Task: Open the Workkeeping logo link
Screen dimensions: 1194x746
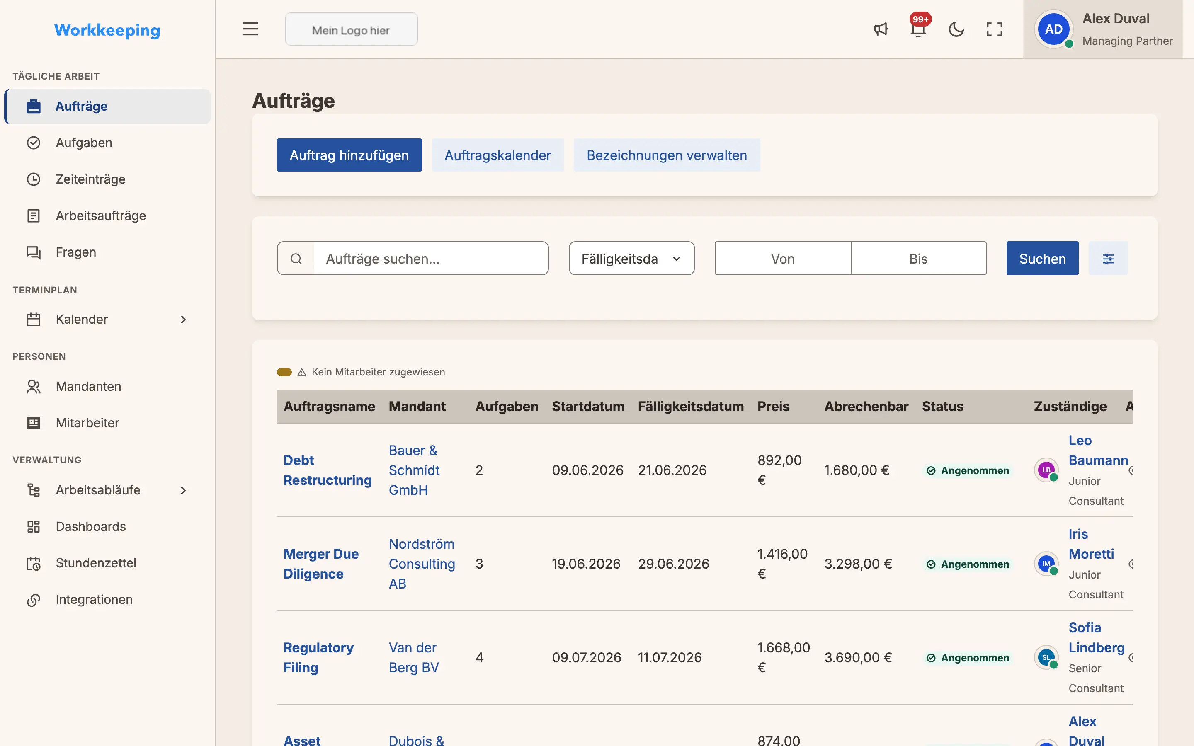Action: [107, 30]
